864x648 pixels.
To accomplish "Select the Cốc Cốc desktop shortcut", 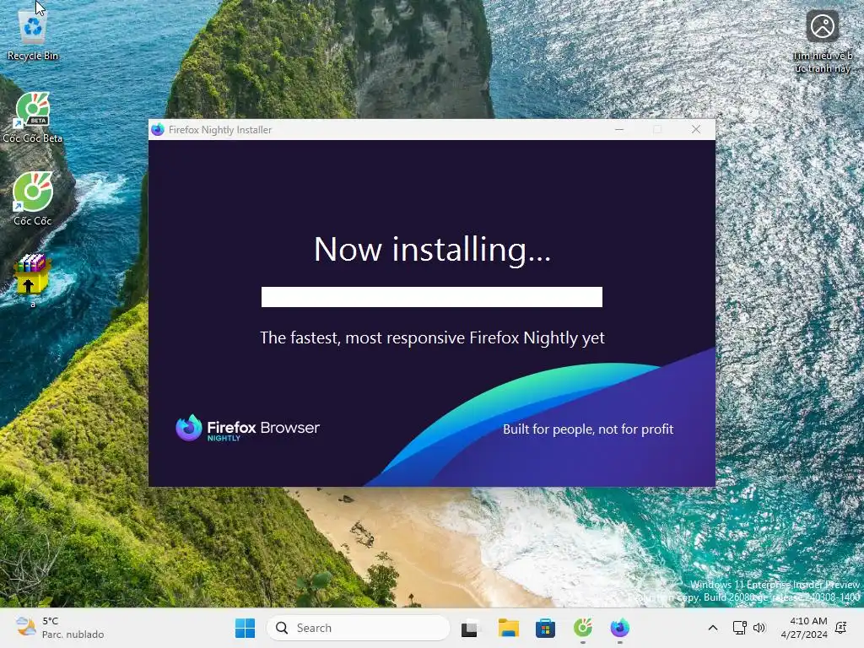I will click(x=33, y=198).
